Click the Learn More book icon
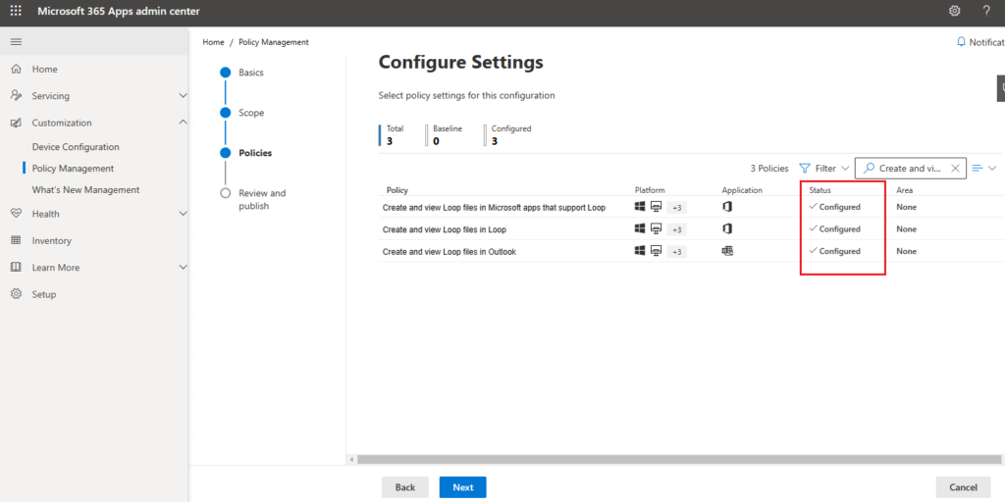This screenshot has height=502, width=1005. pos(17,268)
